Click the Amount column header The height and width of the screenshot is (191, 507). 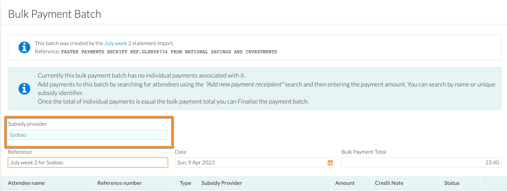345,183
